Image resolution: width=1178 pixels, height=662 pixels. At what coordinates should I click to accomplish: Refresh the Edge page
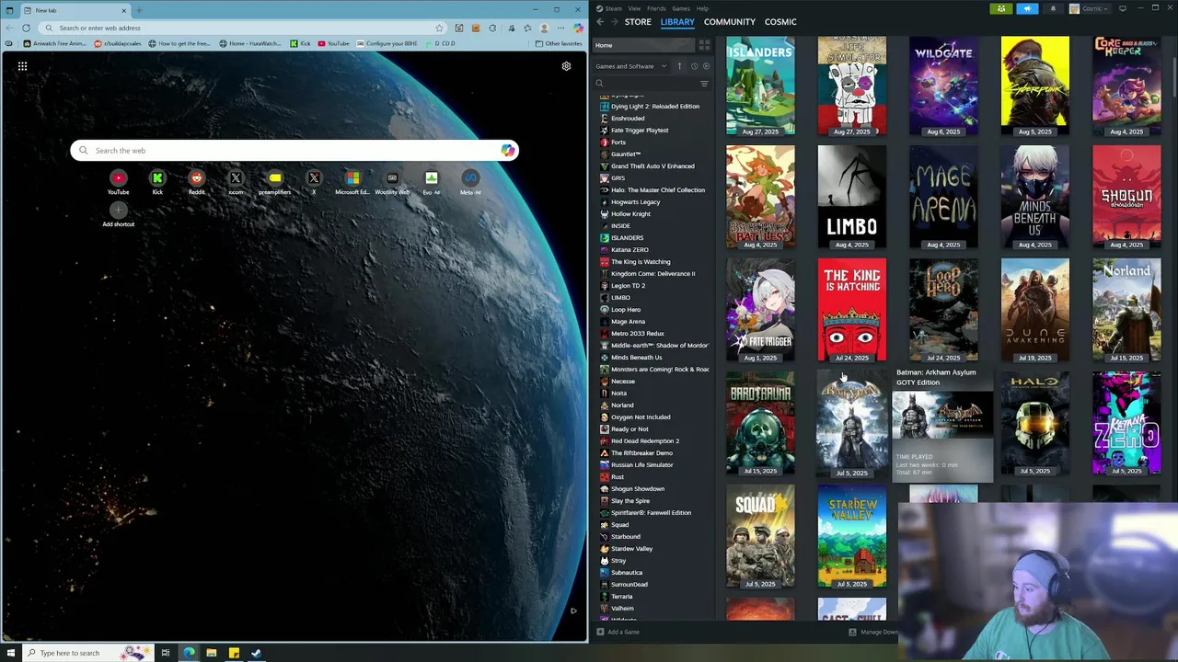click(26, 28)
